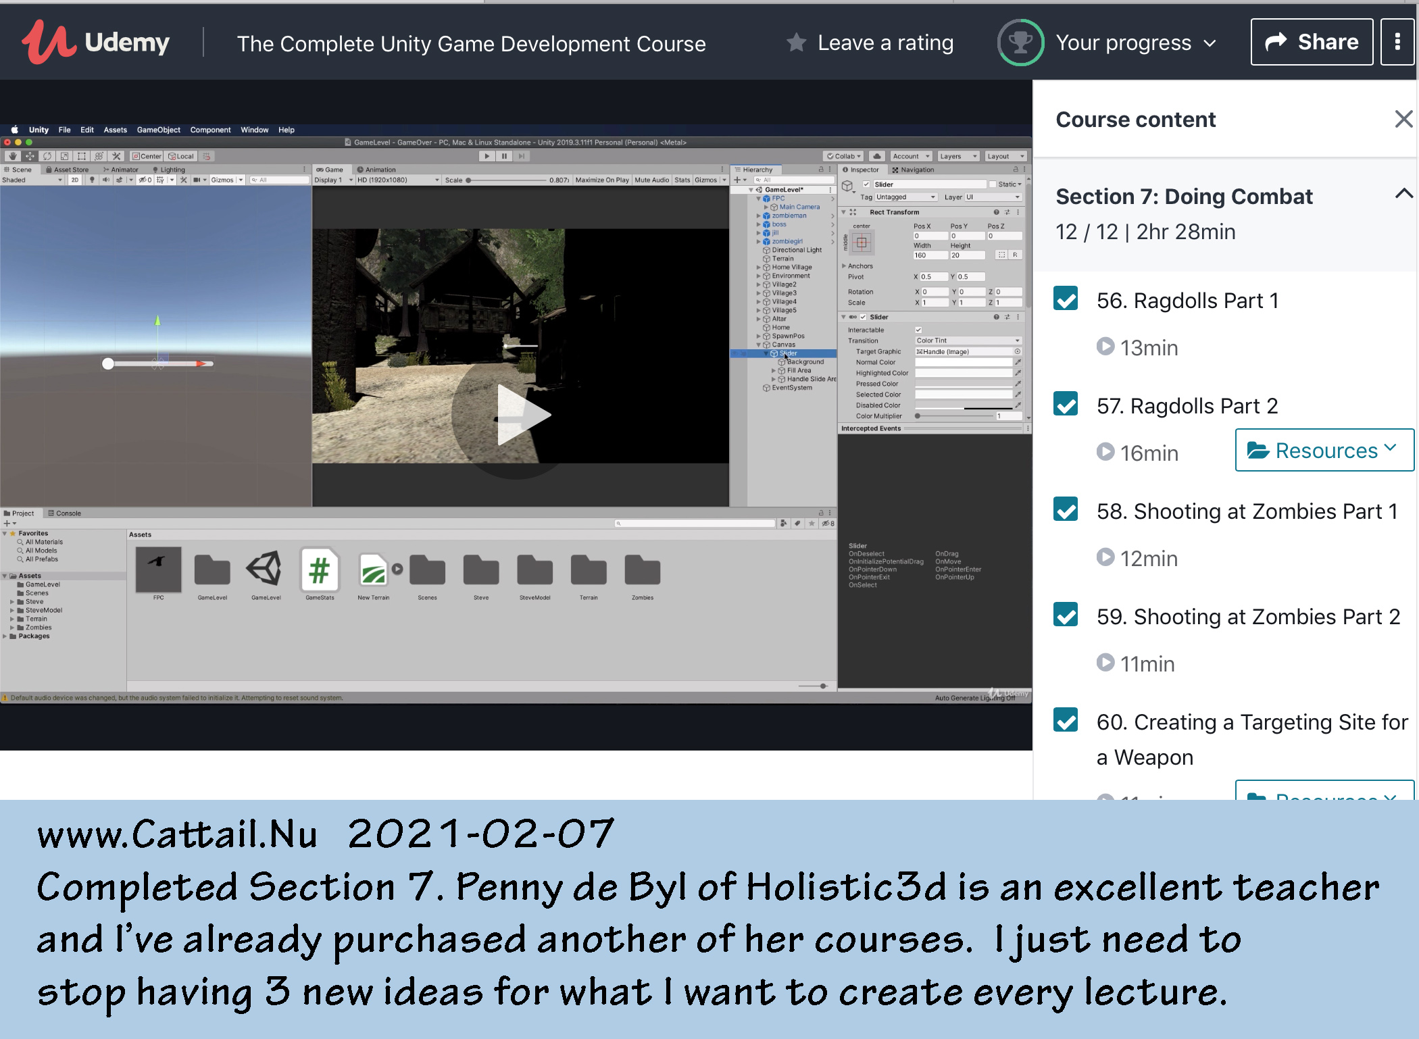1419x1039 pixels.
Task: Click the play icon beside 12min
Action: point(1105,557)
